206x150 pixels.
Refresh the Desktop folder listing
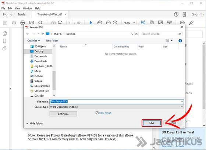136,34
